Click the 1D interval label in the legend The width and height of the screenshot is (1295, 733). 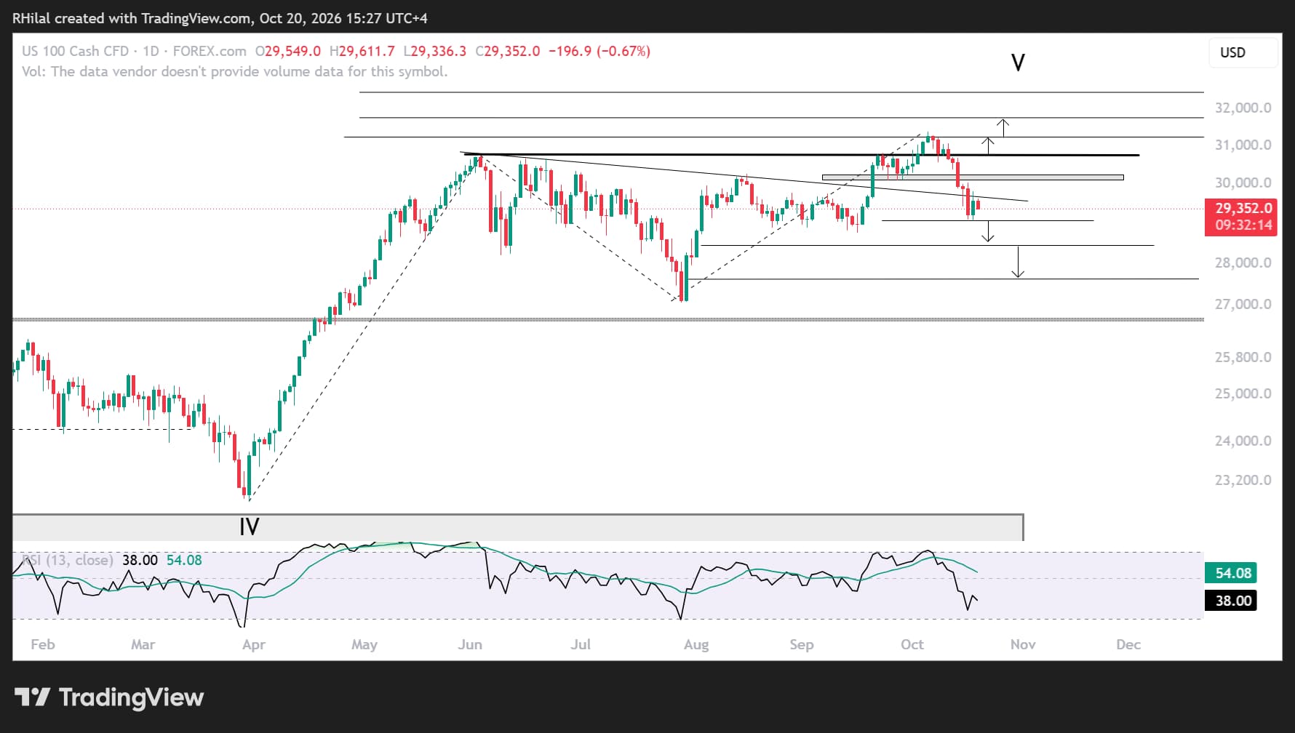(151, 51)
